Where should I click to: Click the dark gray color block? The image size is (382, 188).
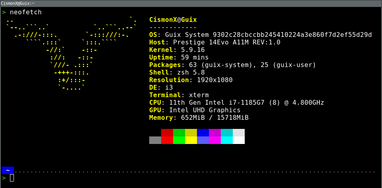coord(155,140)
